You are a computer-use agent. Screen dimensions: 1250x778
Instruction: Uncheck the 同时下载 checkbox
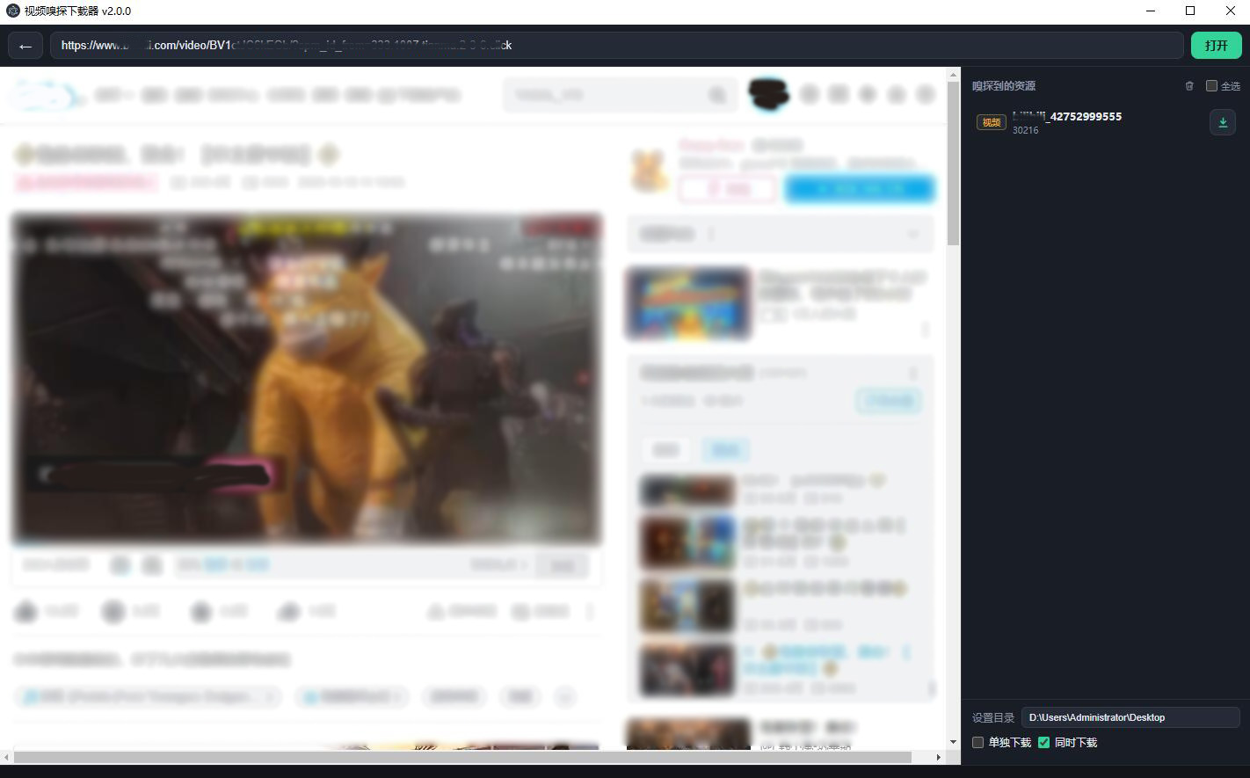1043,743
